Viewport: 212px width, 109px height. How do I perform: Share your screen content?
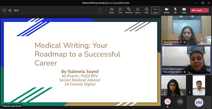[x=184, y=10]
